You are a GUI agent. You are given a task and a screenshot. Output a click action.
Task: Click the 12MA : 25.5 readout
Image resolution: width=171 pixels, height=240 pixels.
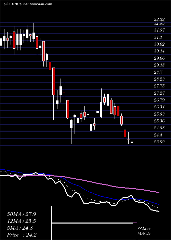click(x=21, y=221)
